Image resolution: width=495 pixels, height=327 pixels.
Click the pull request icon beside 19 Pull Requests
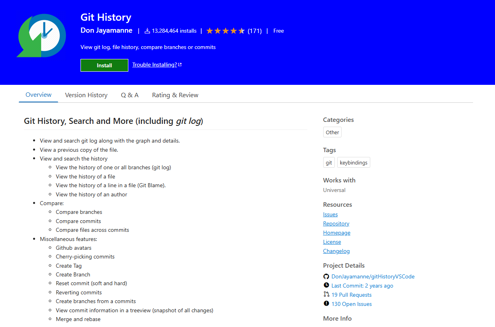[326, 295]
